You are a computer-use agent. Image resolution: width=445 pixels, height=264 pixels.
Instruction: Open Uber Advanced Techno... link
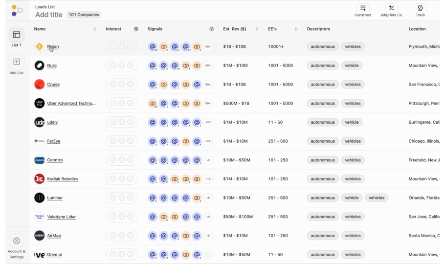click(71, 103)
